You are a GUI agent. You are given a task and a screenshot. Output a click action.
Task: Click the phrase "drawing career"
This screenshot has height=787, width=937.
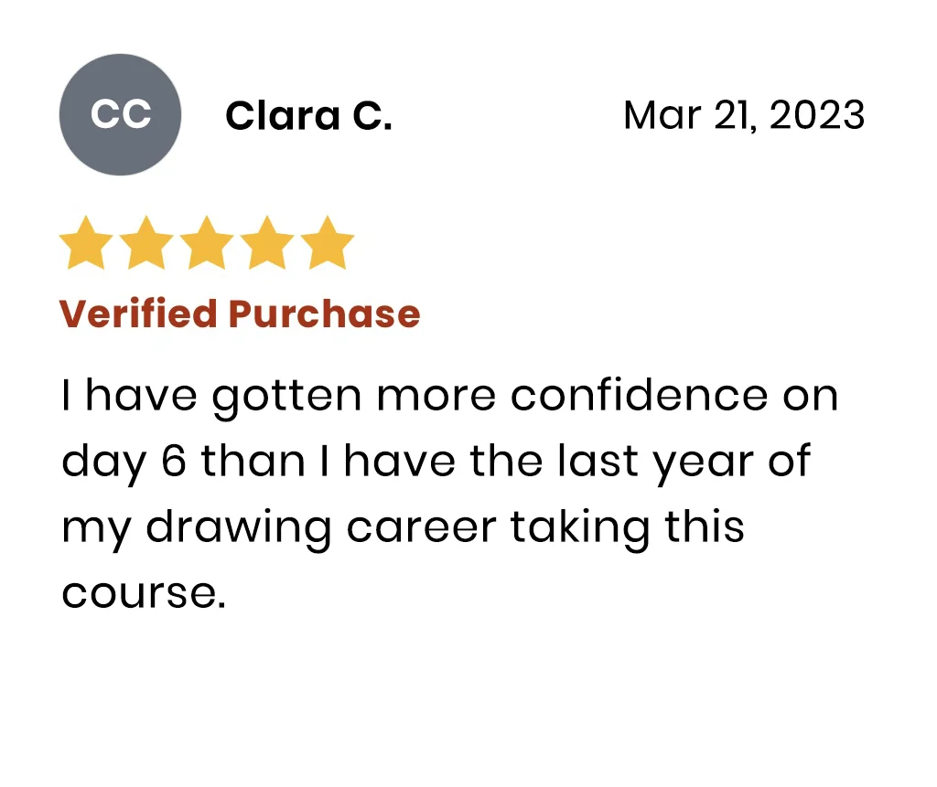click(x=321, y=527)
